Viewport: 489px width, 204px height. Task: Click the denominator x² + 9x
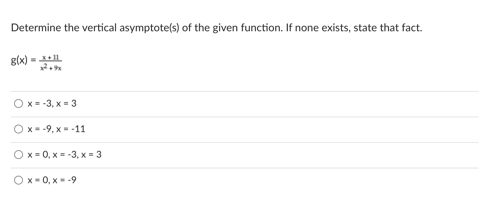pyautogui.click(x=51, y=68)
